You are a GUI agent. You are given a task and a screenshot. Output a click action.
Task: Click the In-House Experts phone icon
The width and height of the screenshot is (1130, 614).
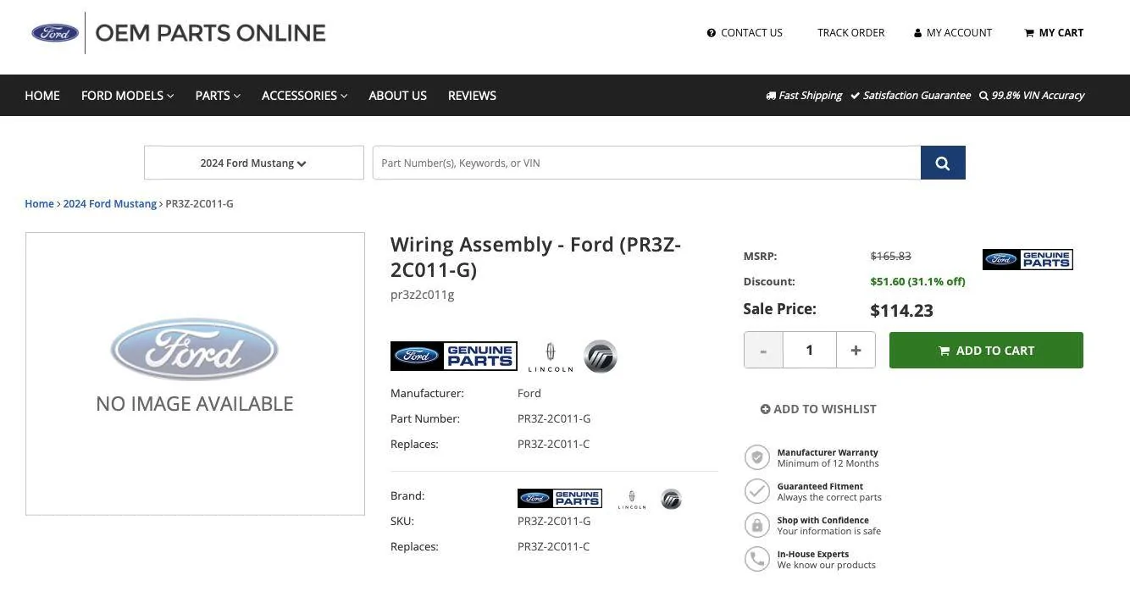pos(756,559)
